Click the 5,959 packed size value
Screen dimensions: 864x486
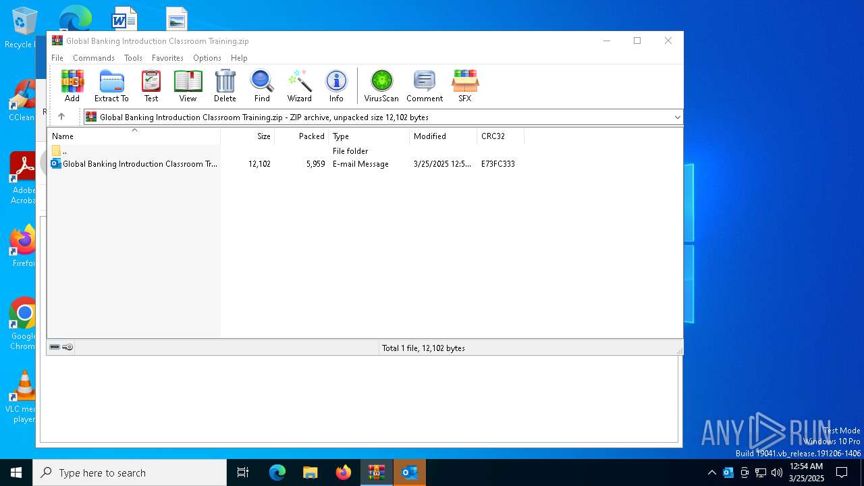pos(315,164)
